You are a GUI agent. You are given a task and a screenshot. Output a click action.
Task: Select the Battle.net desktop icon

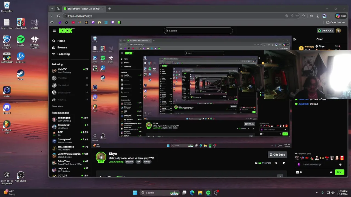click(x=21, y=58)
